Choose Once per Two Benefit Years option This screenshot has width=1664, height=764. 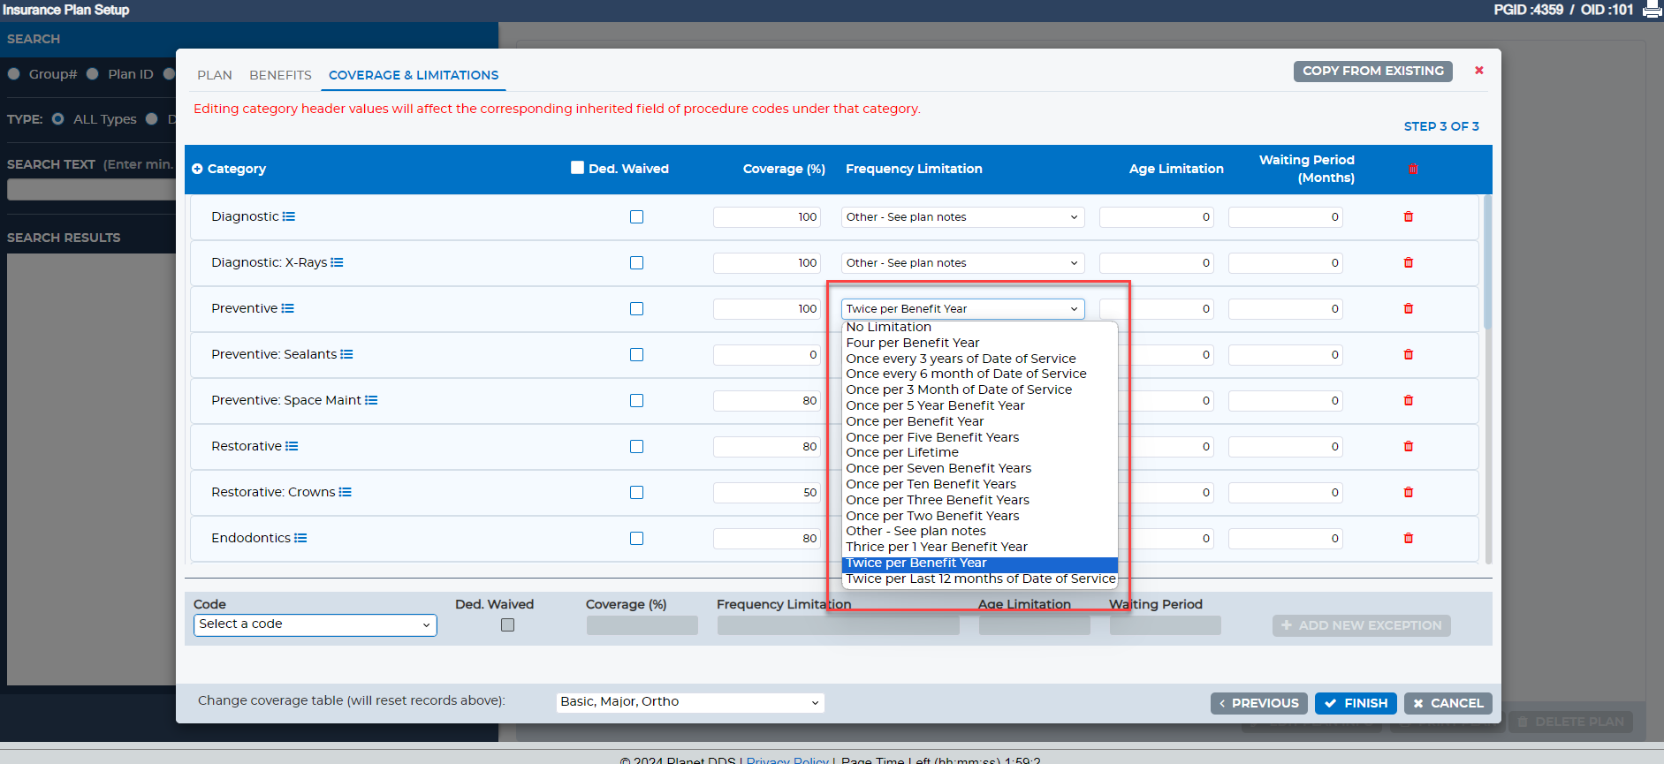pyautogui.click(x=980, y=516)
